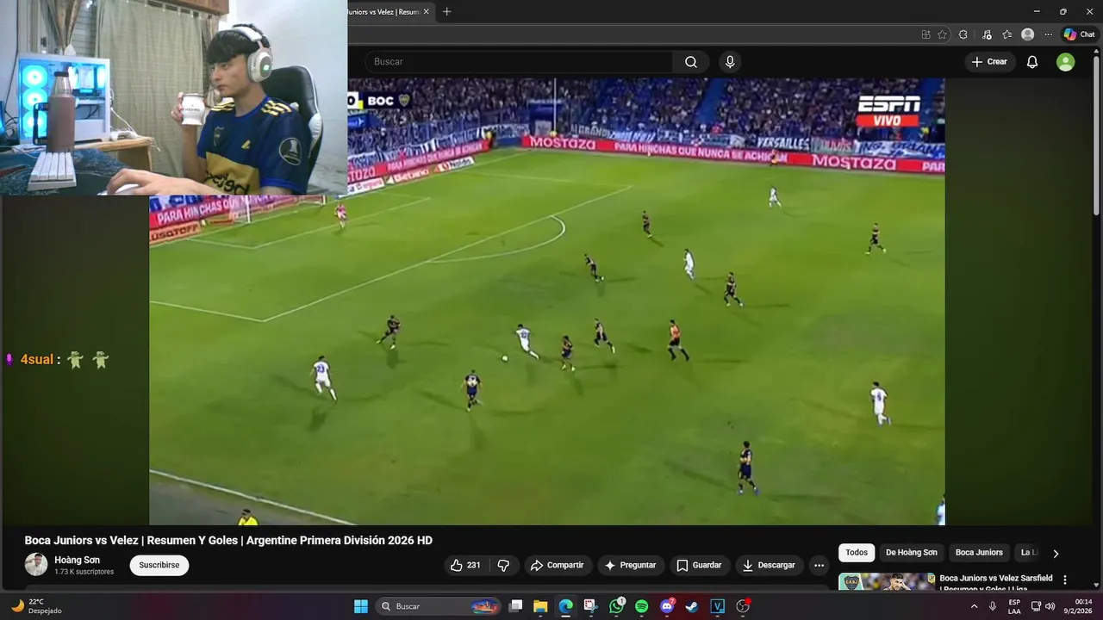Open the Crear menu

click(x=989, y=62)
